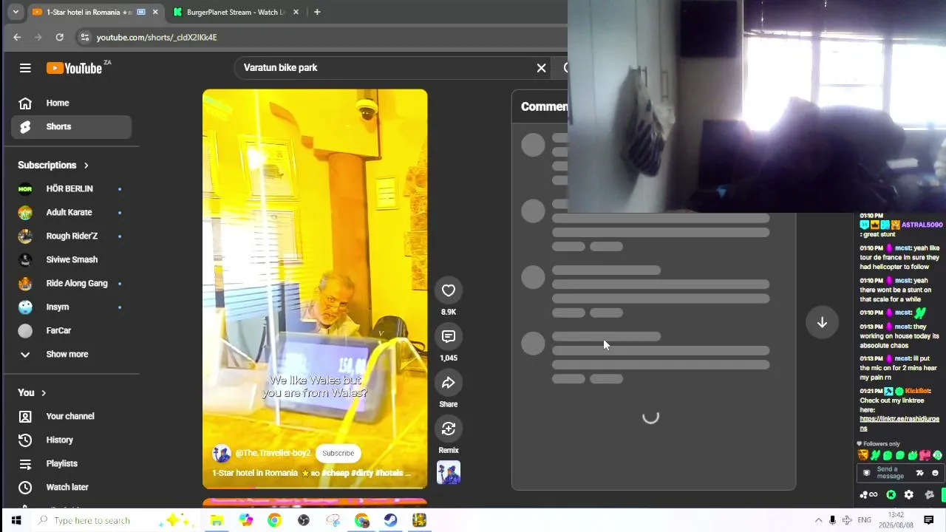This screenshot has height=532, width=946.
Task: Open OBS Studio from the taskbar
Action: pyautogui.click(x=304, y=520)
